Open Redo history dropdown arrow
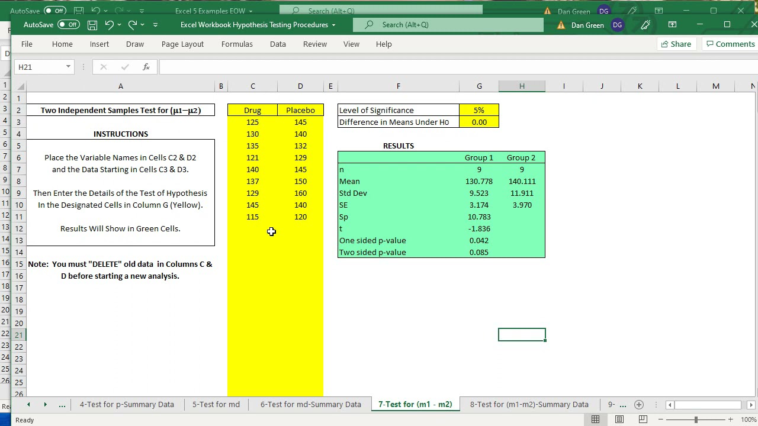This screenshot has height=426, width=758. tap(142, 25)
